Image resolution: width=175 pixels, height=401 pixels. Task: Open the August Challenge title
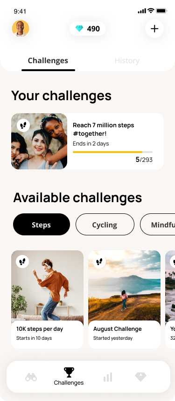tap(117, 329)
